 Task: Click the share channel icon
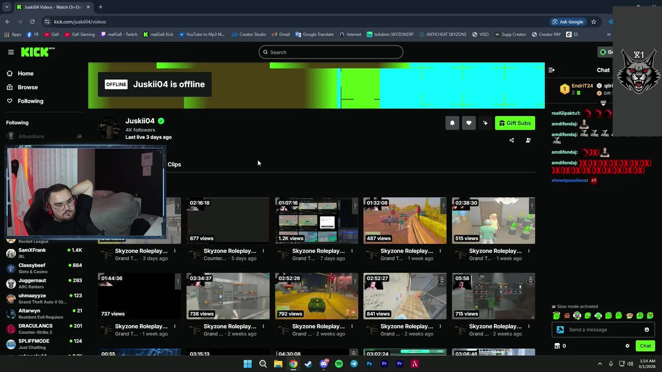point(511,140)
